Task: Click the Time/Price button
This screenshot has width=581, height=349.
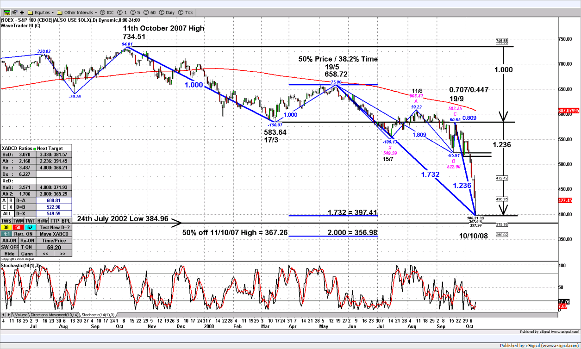Action: [x=54, y=240]
